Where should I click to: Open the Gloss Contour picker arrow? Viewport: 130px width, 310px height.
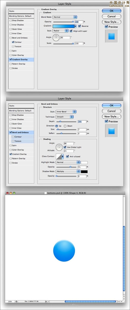[62, 156]
